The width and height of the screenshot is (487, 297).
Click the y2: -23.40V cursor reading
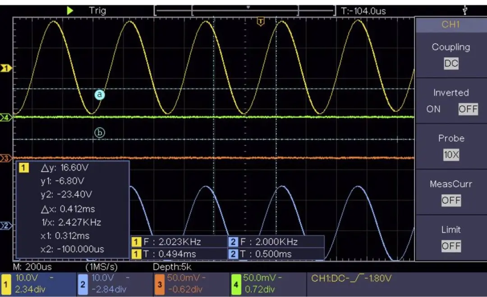(x=66, y=194)
